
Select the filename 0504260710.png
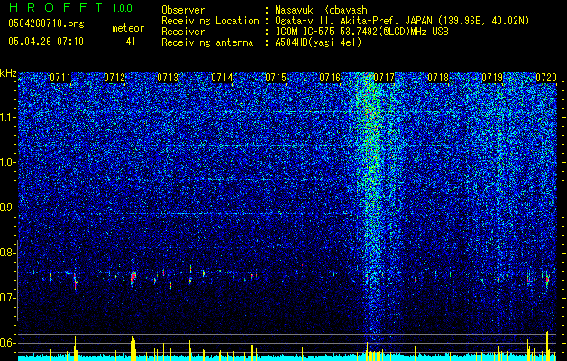pyautogui.click(x=46, y=24)
